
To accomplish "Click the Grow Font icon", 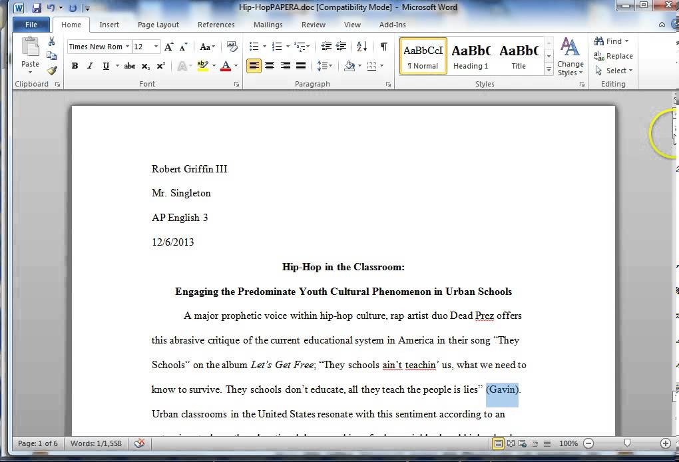I will pos(169,47).
